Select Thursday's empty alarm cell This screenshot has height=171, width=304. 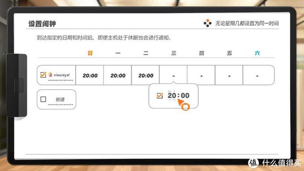(201, 75)
